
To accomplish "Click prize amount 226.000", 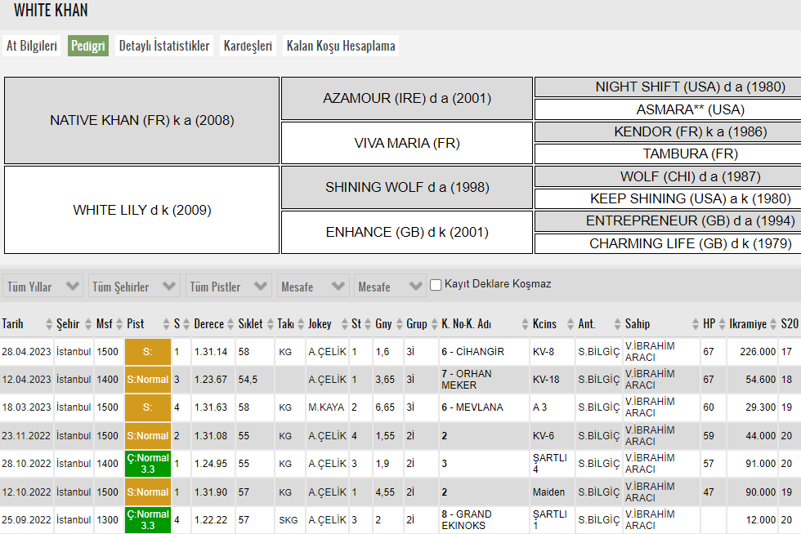I will 758,352.
